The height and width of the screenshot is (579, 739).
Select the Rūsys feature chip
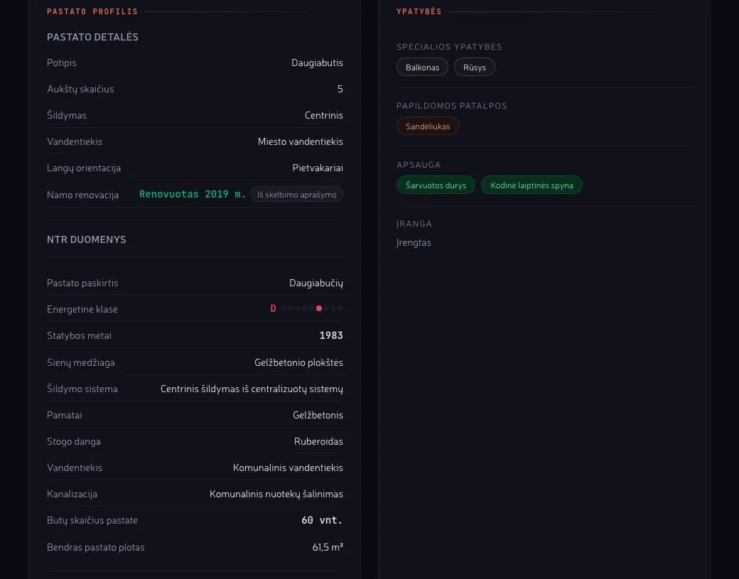point(474,67)
